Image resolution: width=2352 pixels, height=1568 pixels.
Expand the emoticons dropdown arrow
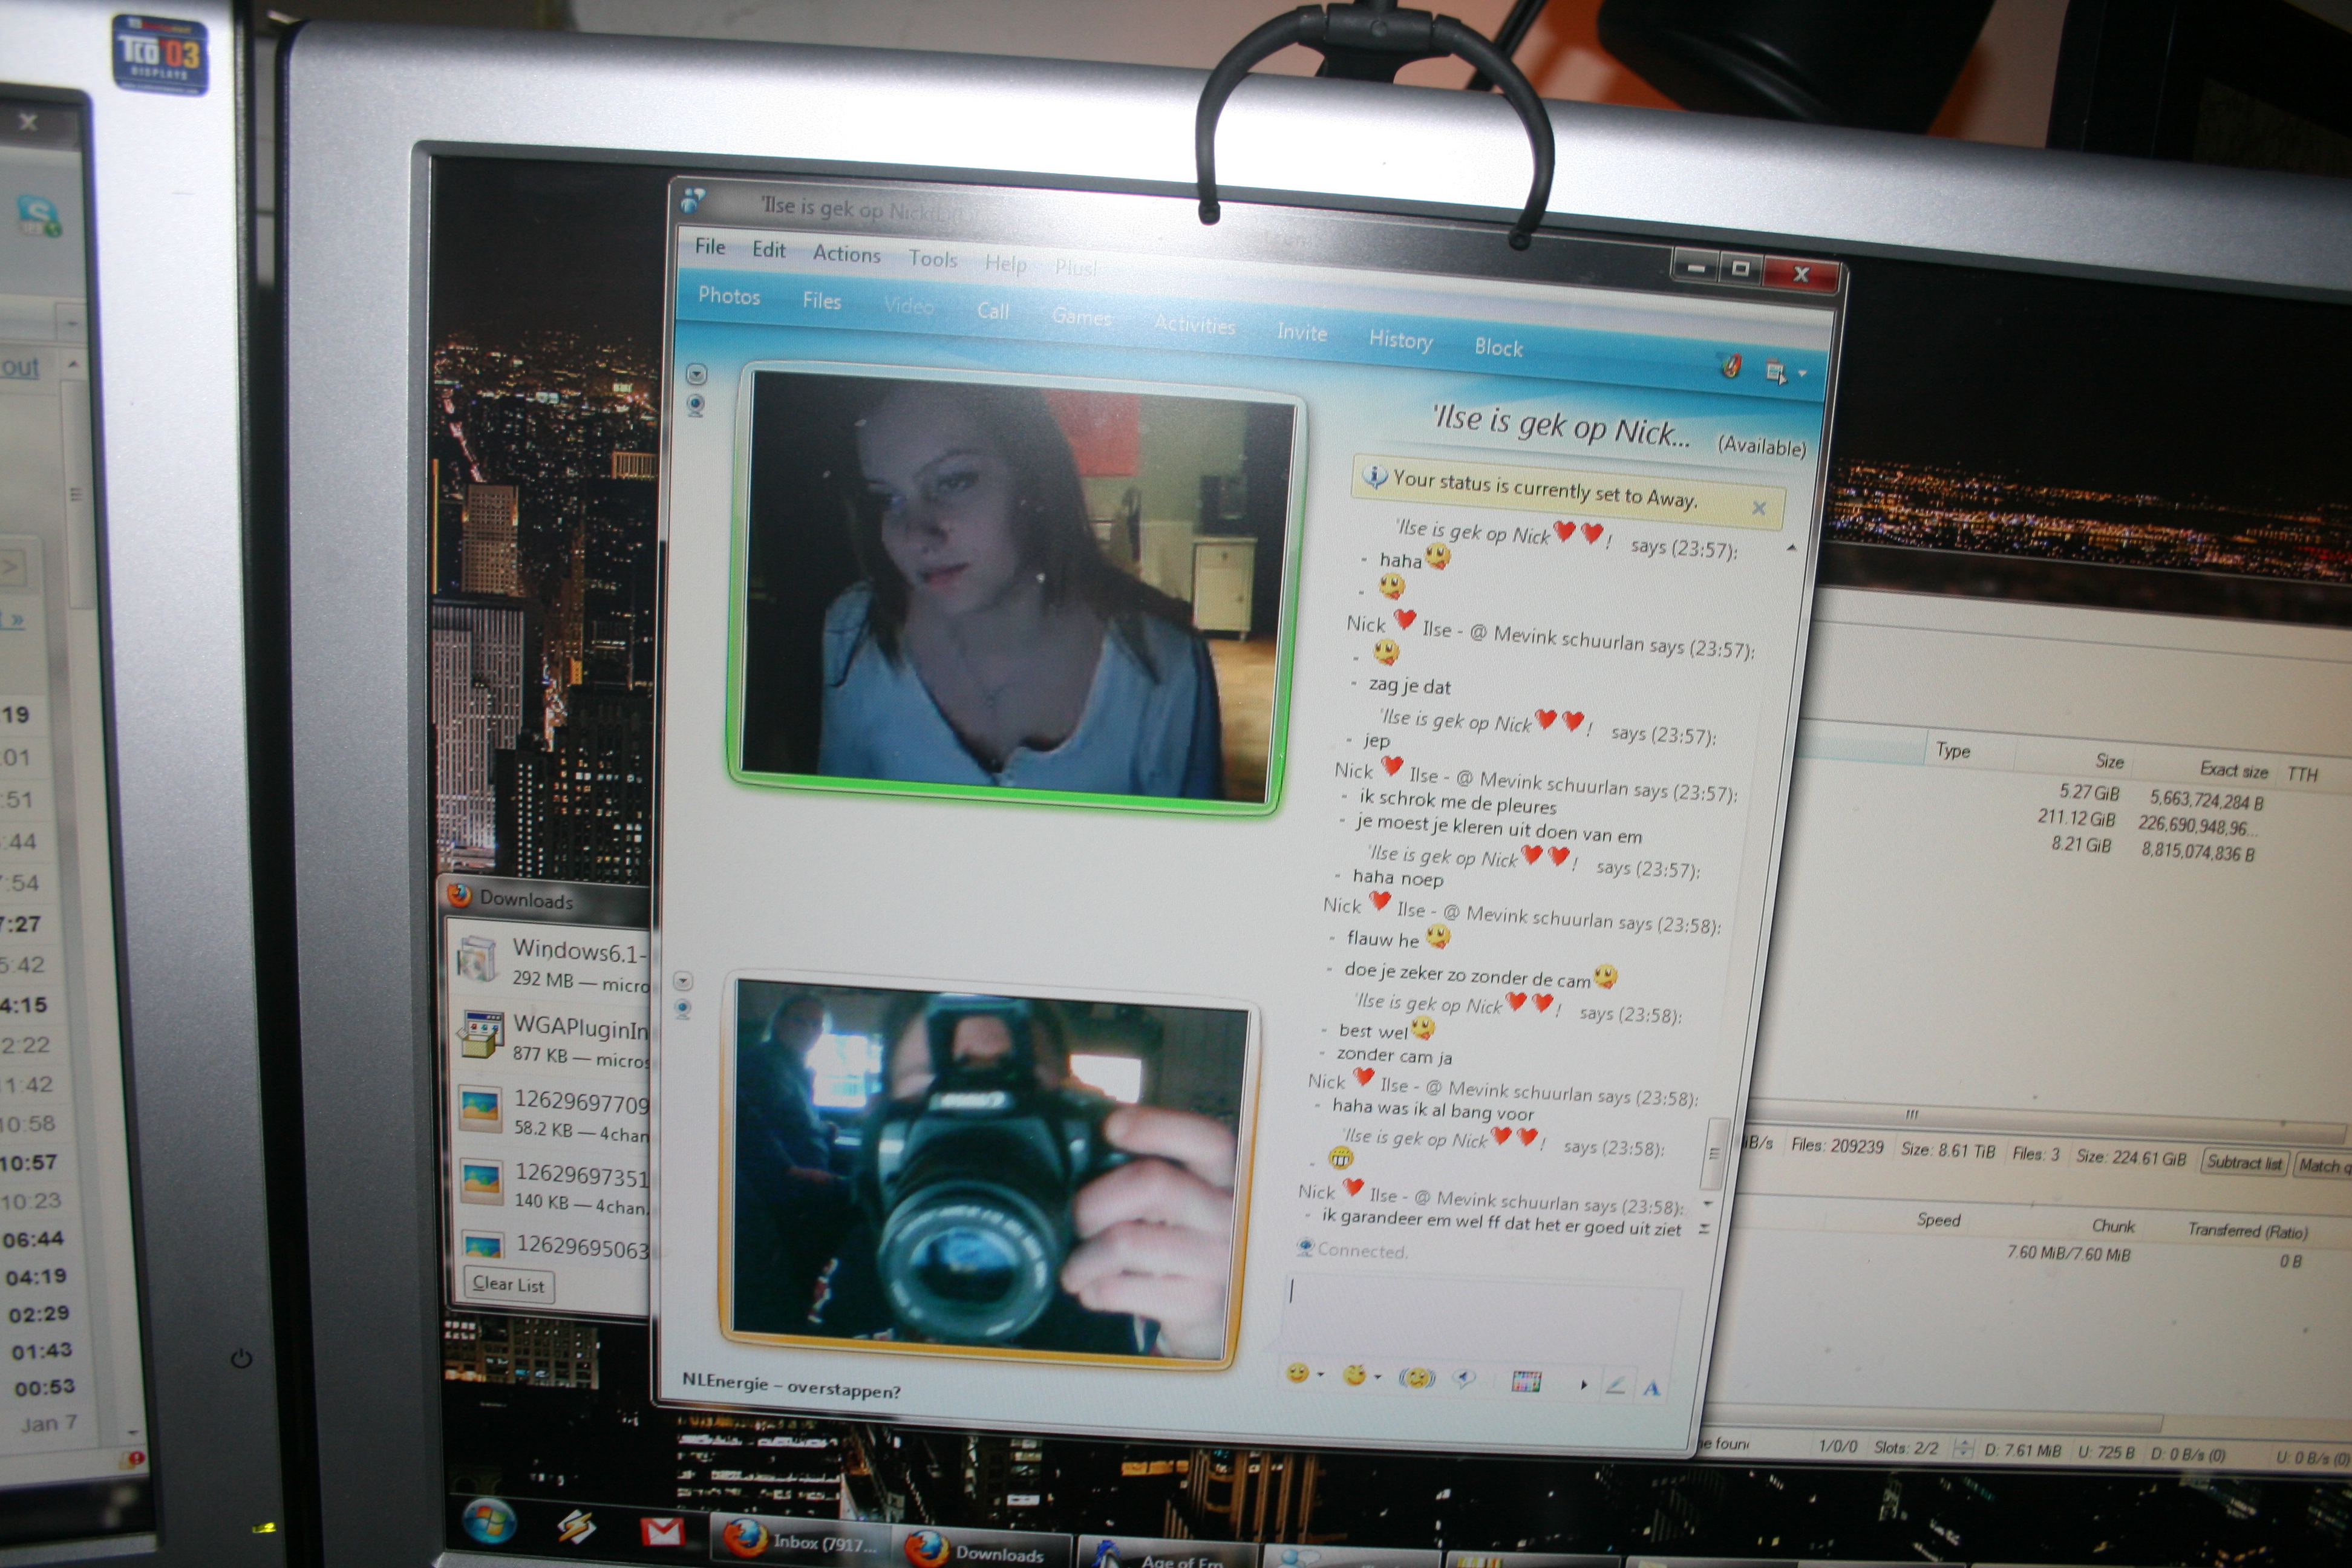pos(1321,1375)
